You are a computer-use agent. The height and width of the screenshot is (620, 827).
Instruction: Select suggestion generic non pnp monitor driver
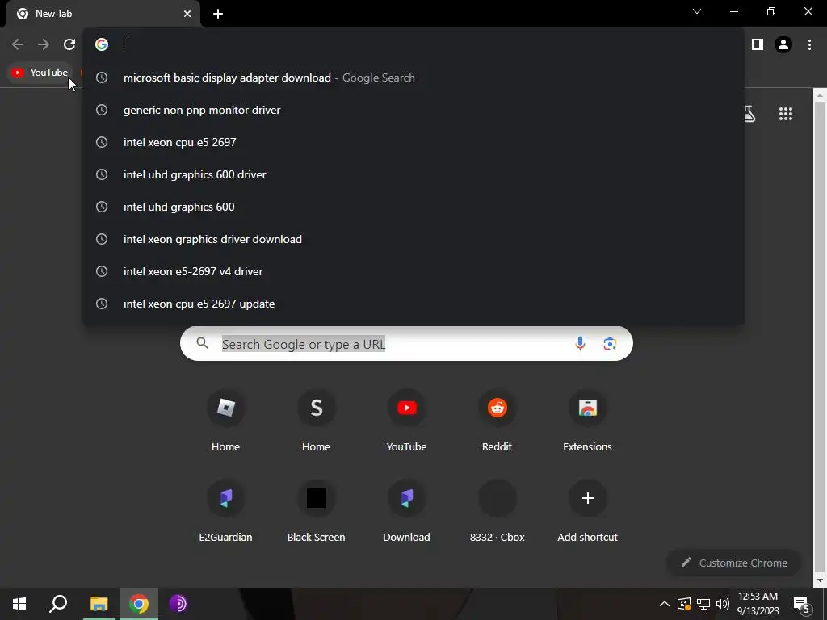(x=413, y=110)
